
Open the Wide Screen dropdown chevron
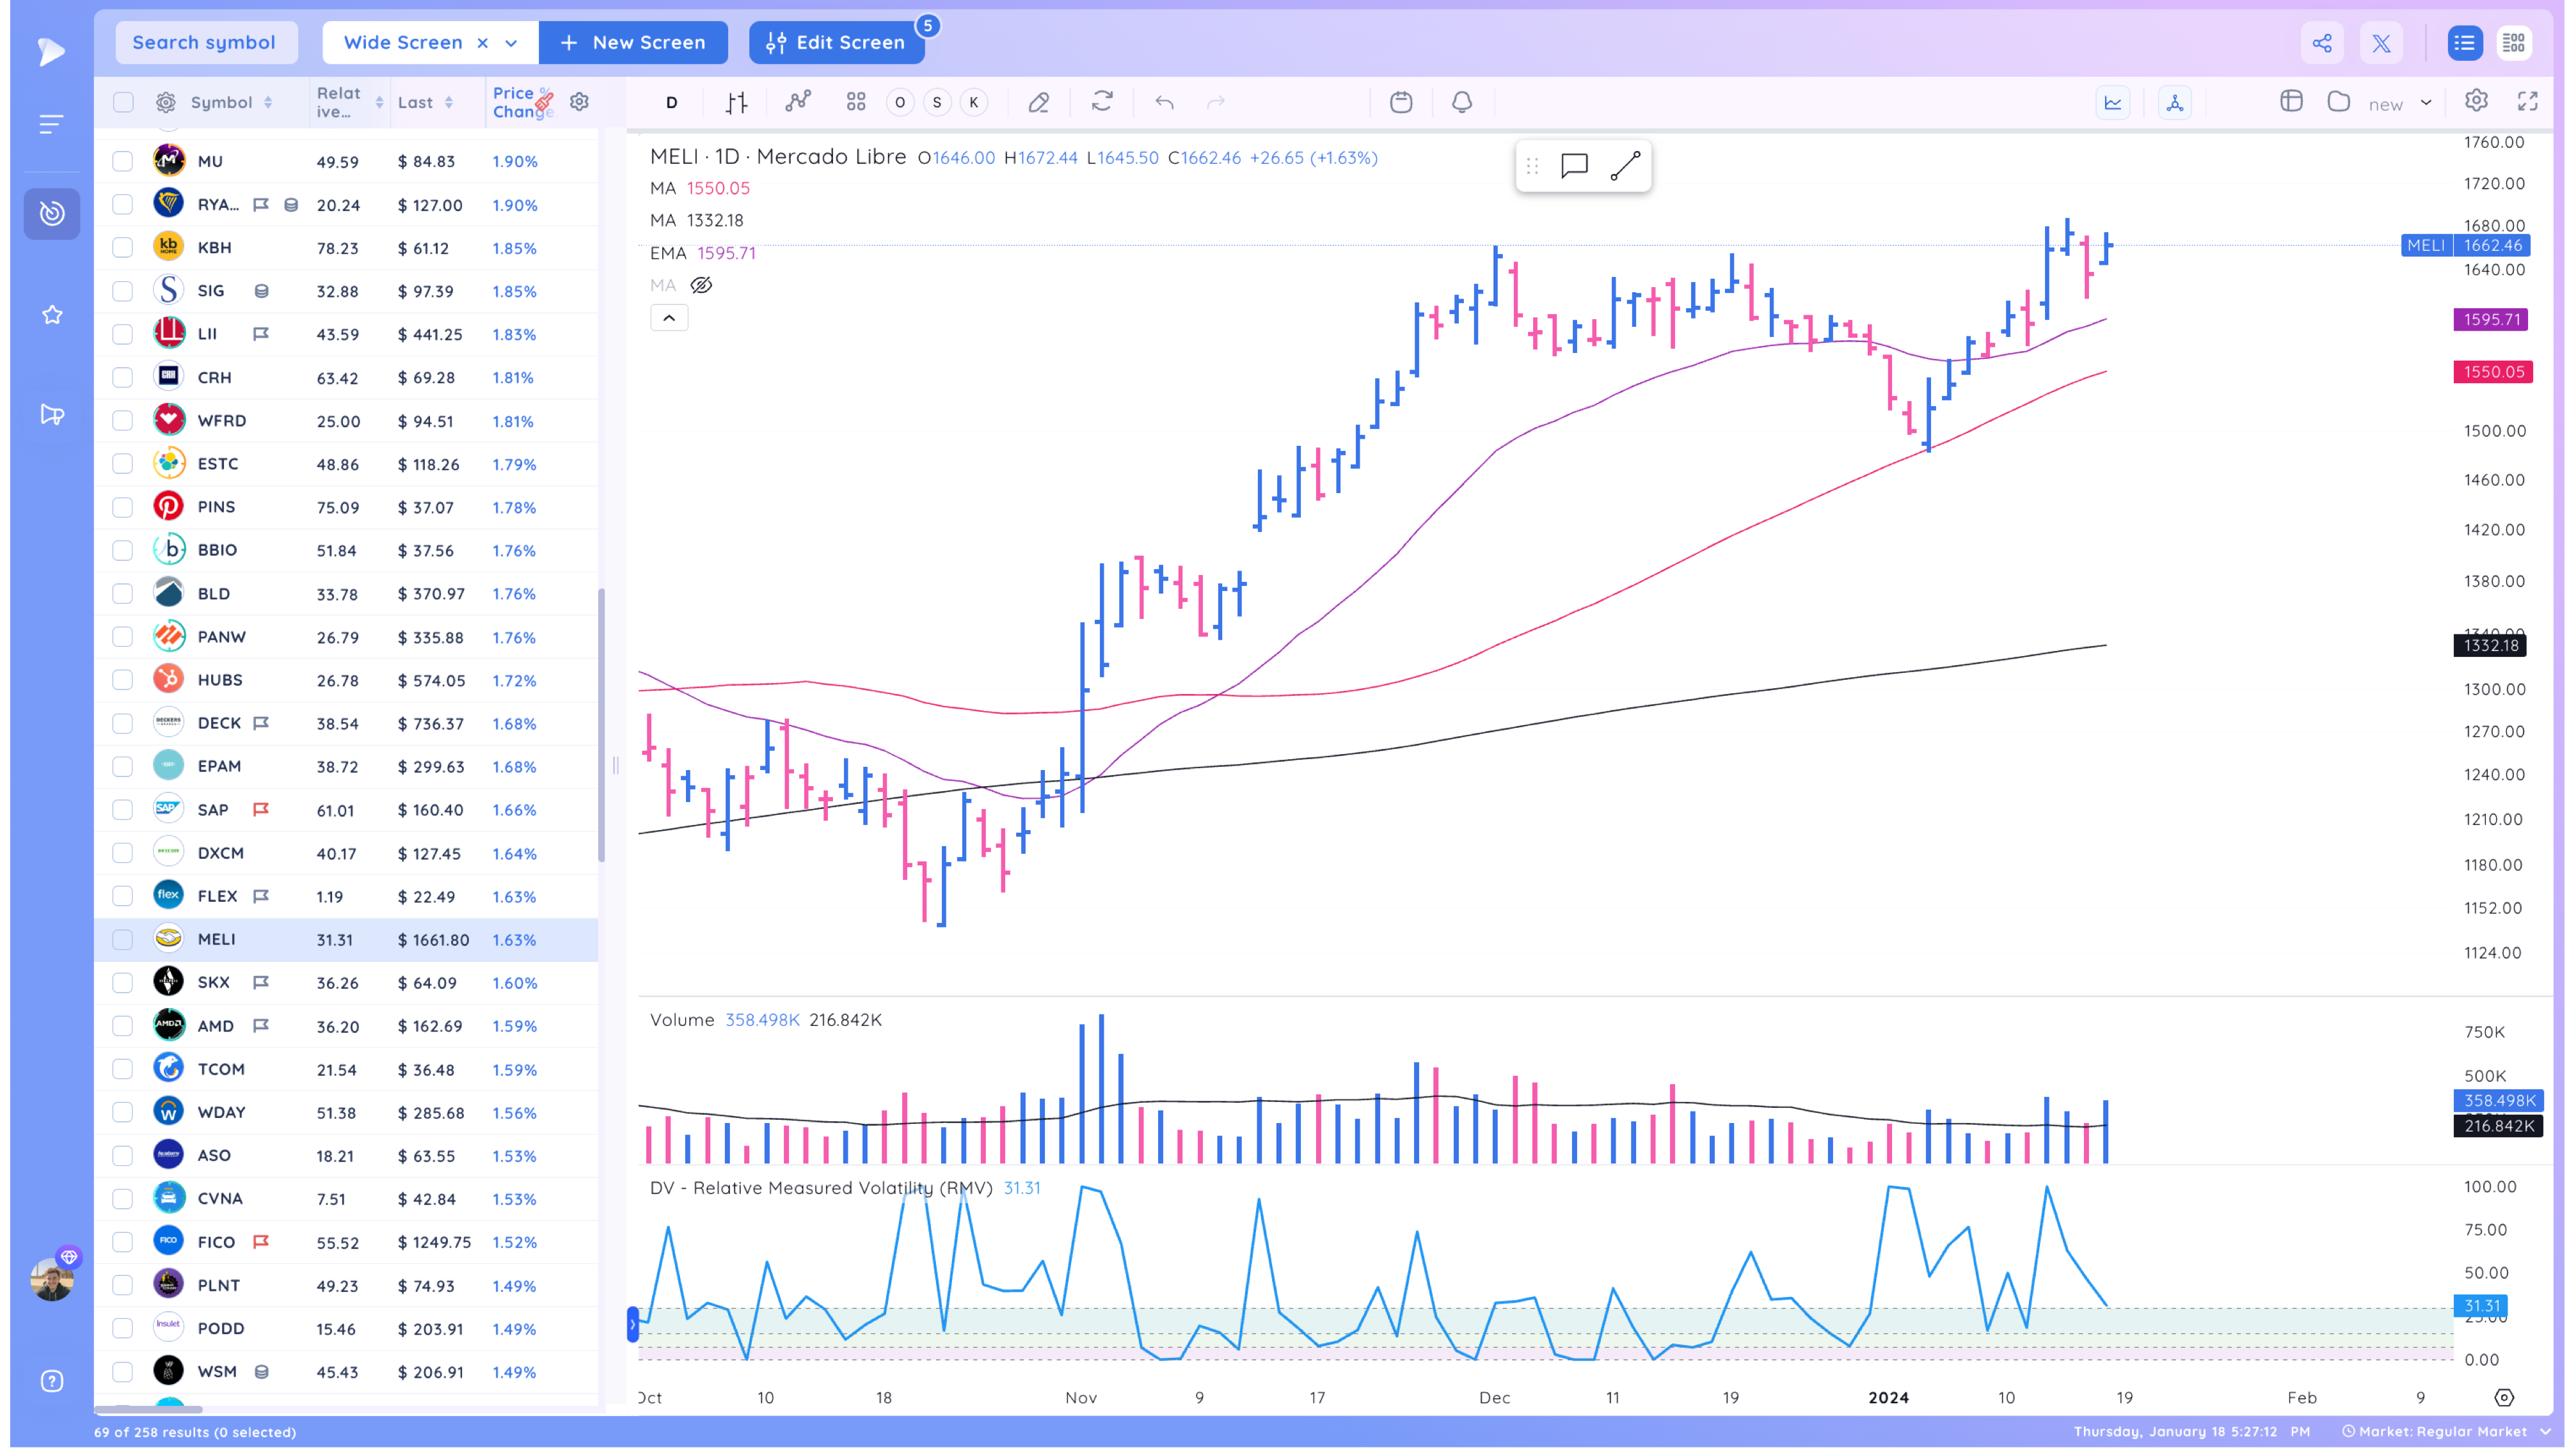point(511,43)
